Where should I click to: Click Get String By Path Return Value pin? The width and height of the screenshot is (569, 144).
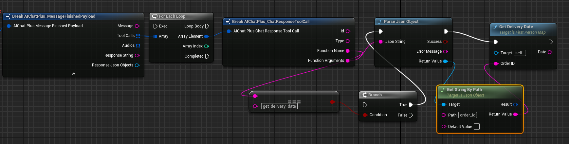coord(516,114)
